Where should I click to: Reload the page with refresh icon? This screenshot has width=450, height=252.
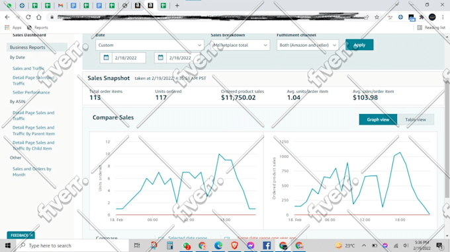coord(28,17)
